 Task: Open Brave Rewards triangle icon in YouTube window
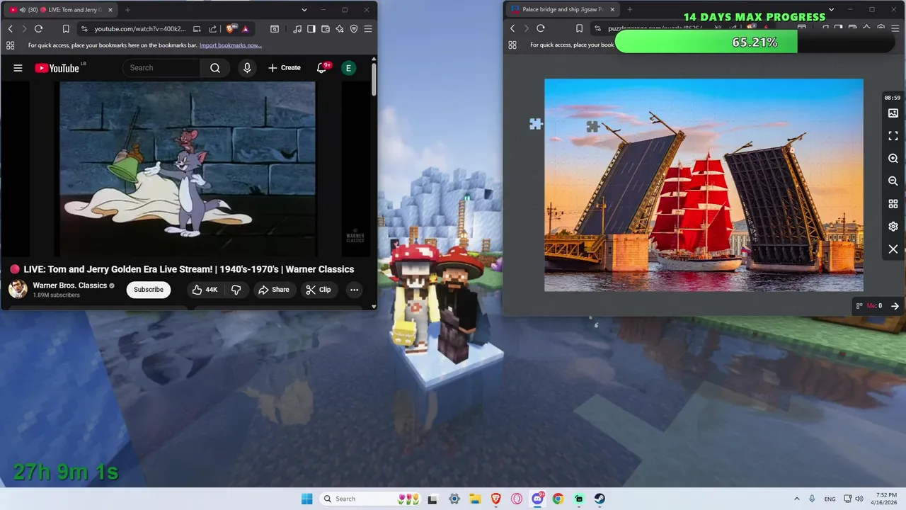pyautogui.click(x=245, y=29)
